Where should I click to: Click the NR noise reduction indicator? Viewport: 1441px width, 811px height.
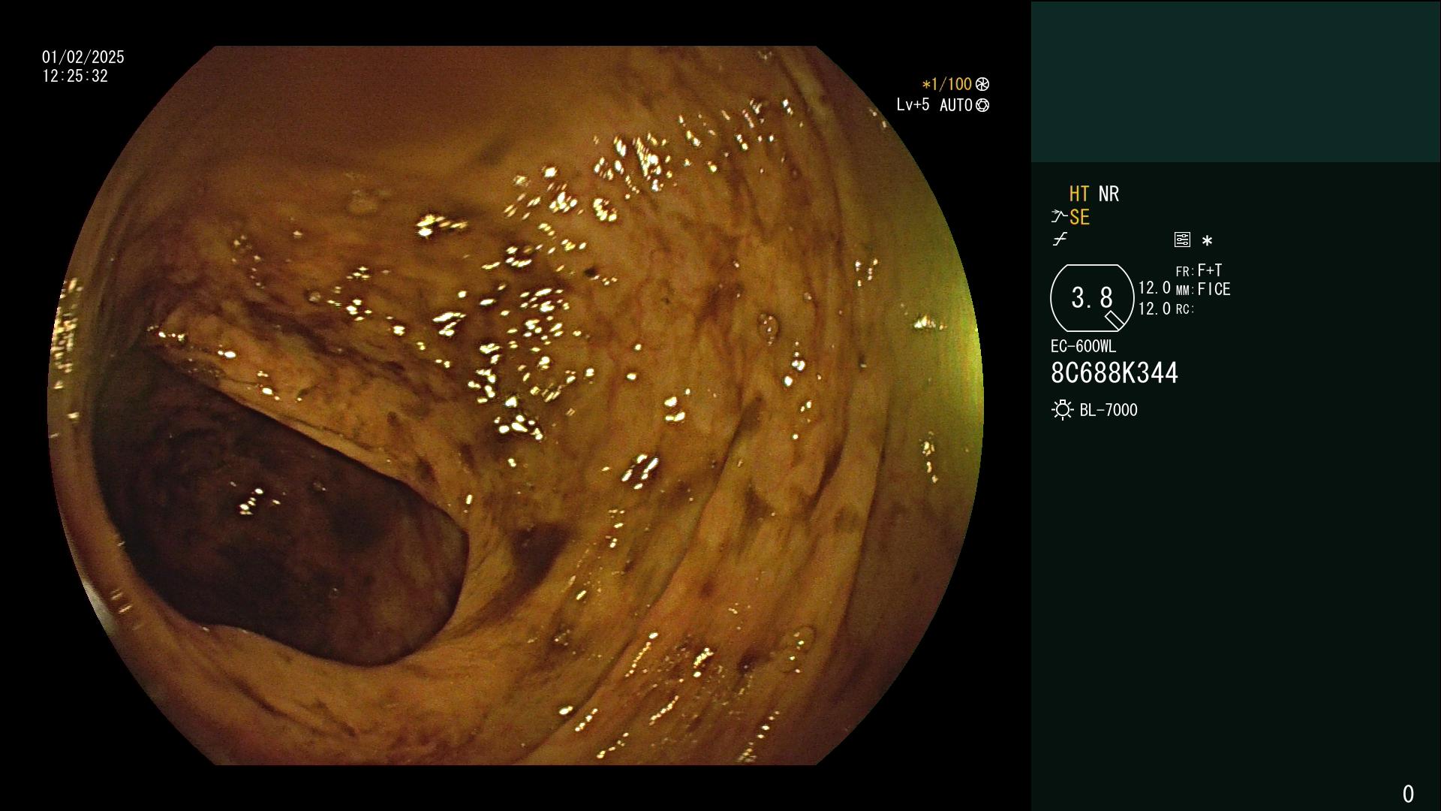1109,194
